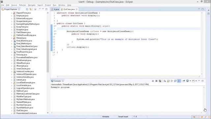
Task: Terminate the console process
Action: tap(153, 81)
